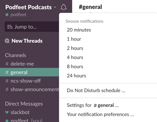Open the Jump to... search box
This screenshot has height=122, width=157.
click(32, 27)
